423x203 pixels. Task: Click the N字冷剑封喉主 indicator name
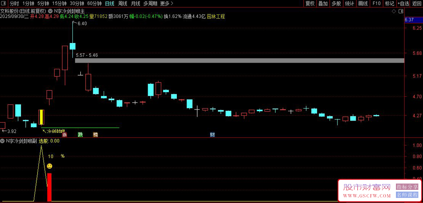tap(69, 11)
